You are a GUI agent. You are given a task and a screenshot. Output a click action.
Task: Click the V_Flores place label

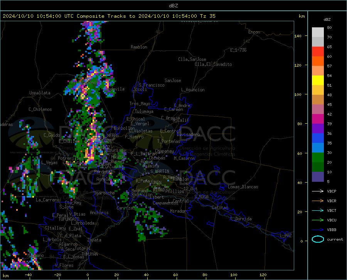coord(64,265)
